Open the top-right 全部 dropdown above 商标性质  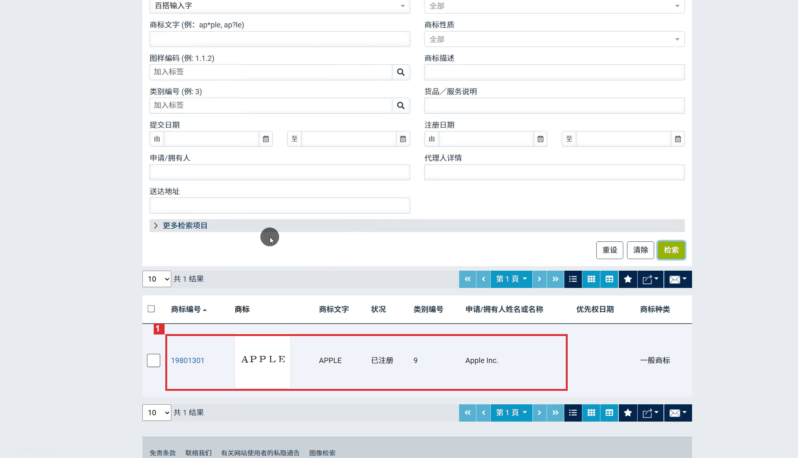coord(554,6)
